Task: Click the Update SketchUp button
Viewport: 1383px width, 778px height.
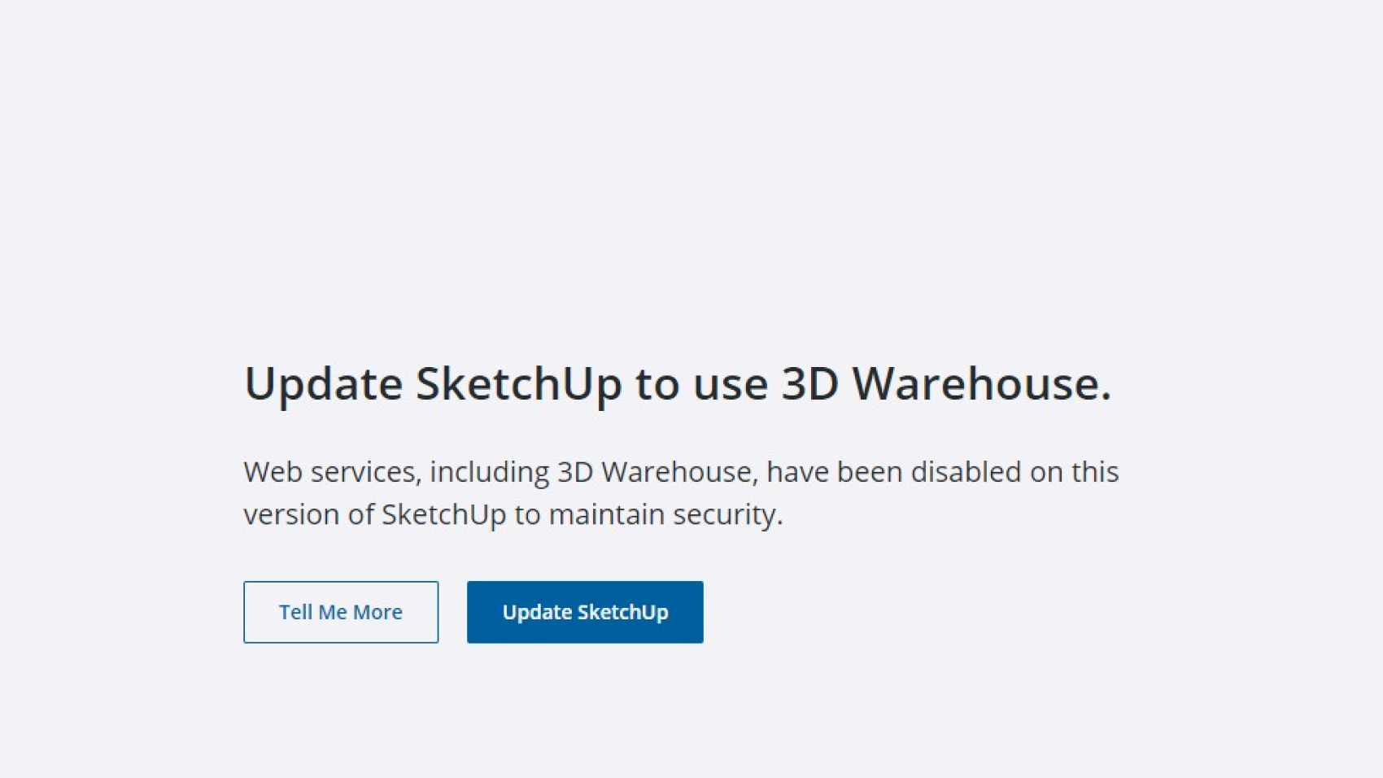Action: 585,612
